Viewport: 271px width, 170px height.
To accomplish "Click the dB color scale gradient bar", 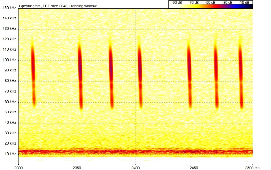I will click(x=211, y=6).
